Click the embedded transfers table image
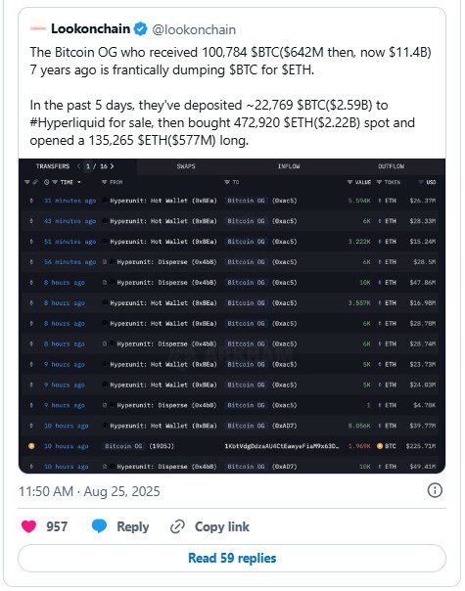This screenshot has height=591, width=465. [x=232, y=316]
